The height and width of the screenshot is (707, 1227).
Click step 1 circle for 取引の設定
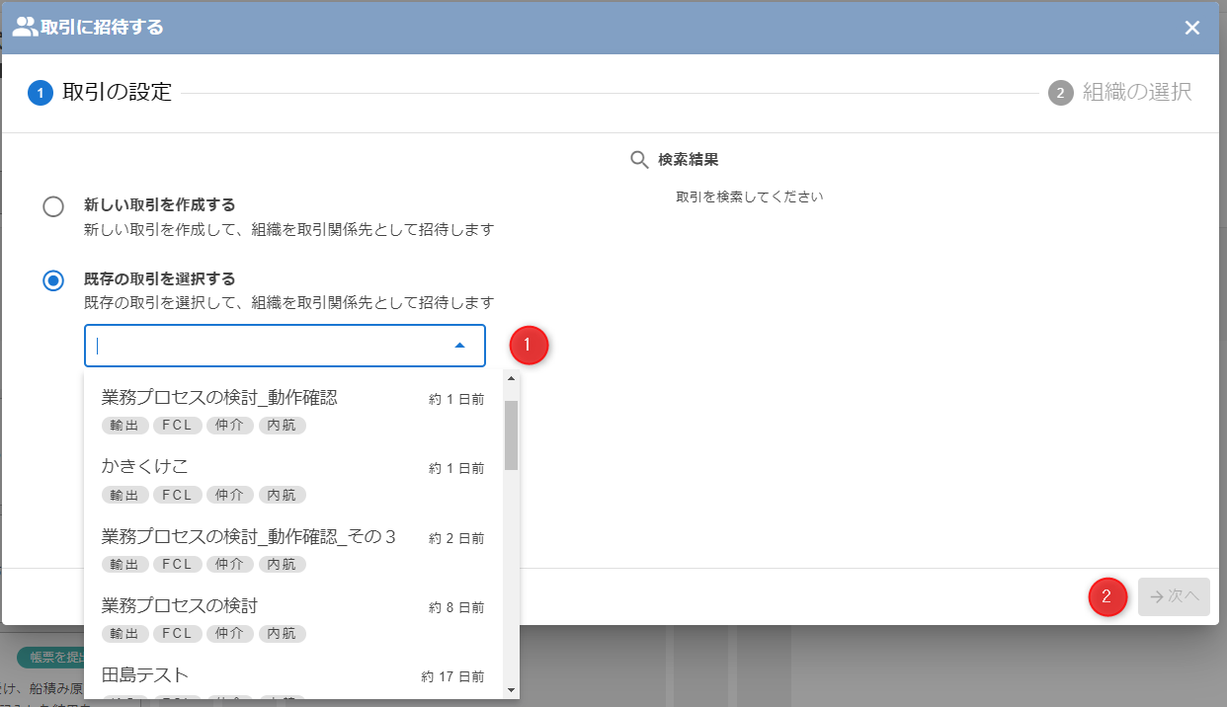(x=41, y=94)
